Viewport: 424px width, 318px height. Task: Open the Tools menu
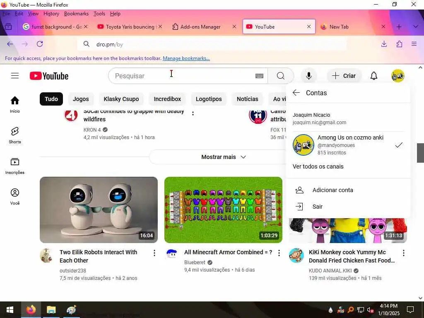point(99,14)
